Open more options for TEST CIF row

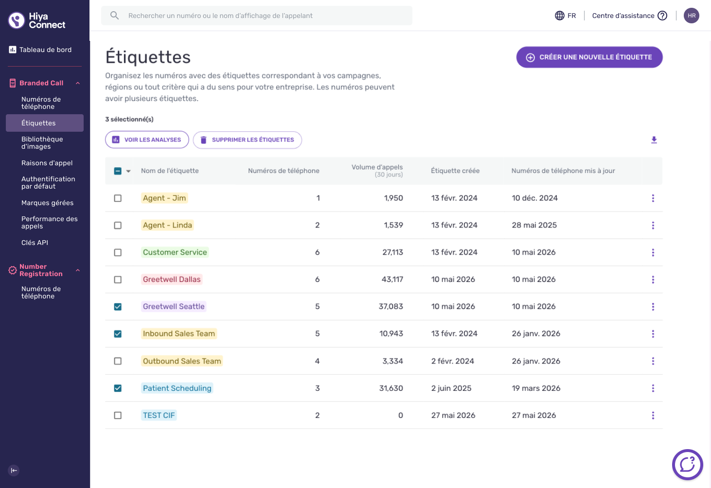click(x=653, y=416)
